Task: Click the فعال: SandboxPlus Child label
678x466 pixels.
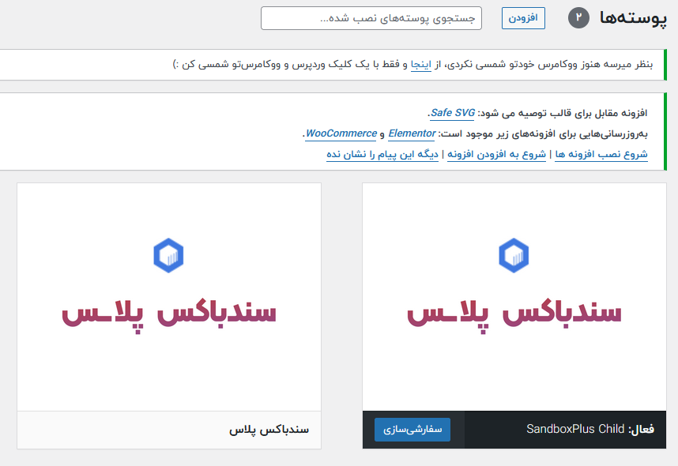Action: point(589,429)
